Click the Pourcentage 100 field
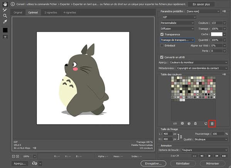231x168 pixels. coord(218,134)
